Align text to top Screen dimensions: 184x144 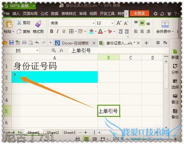click(136, 23)
